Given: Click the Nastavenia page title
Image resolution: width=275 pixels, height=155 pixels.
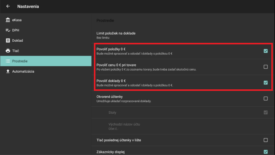Looking at the screenshot, I should (x=28, y=6).
